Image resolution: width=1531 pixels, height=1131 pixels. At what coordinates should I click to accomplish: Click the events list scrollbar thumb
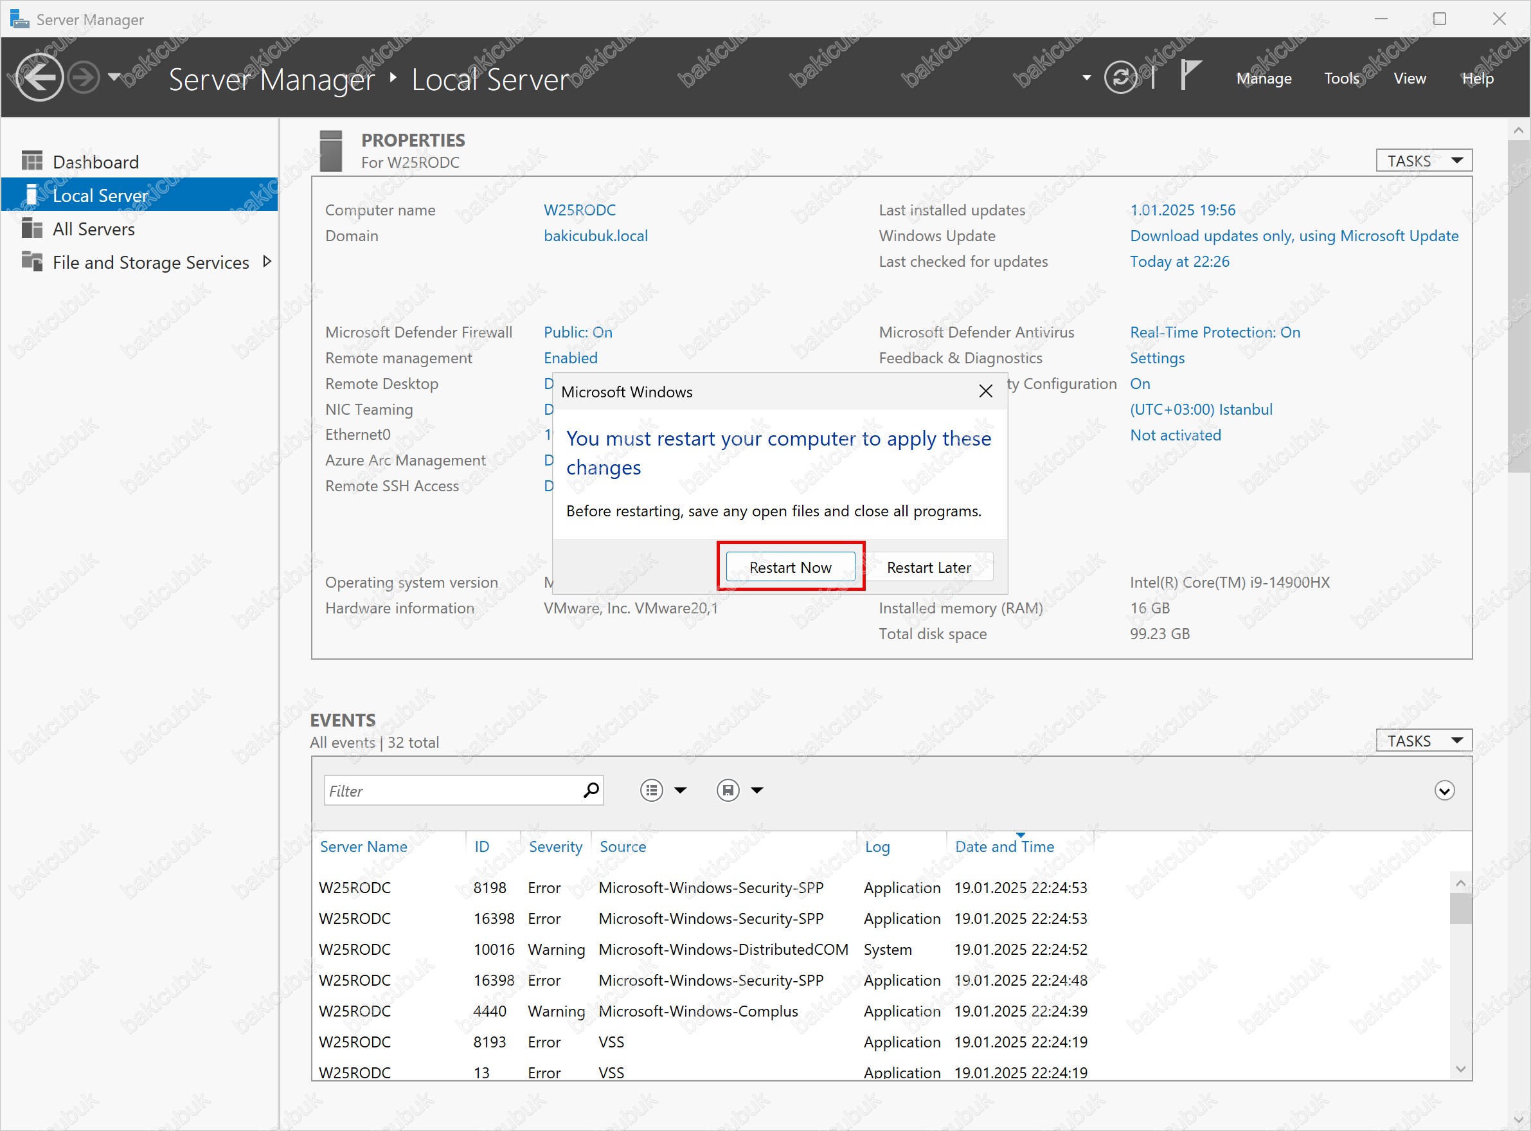coord(1460,909)
